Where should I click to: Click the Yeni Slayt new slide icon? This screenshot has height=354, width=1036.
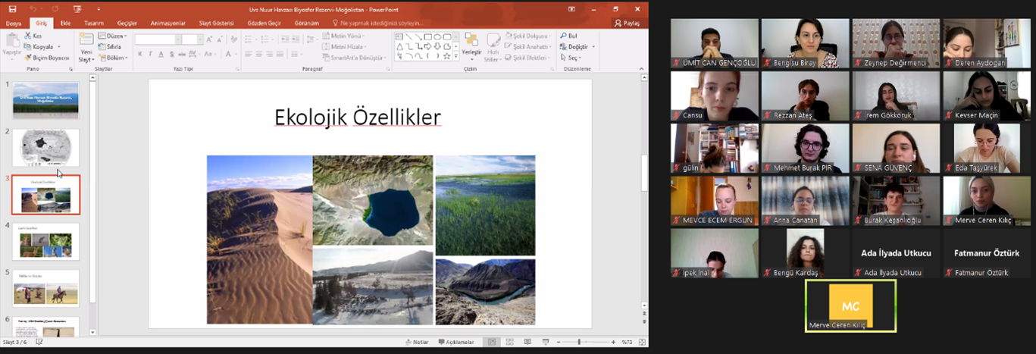coord(86,40)
